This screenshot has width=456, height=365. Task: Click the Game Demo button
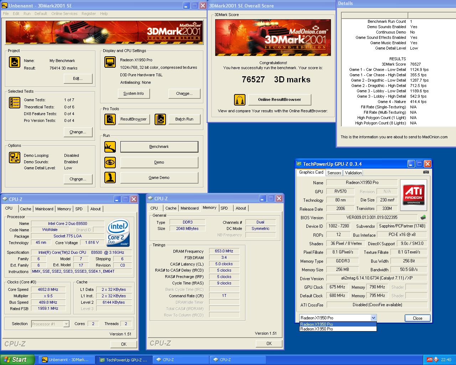(x=159, y=178)
